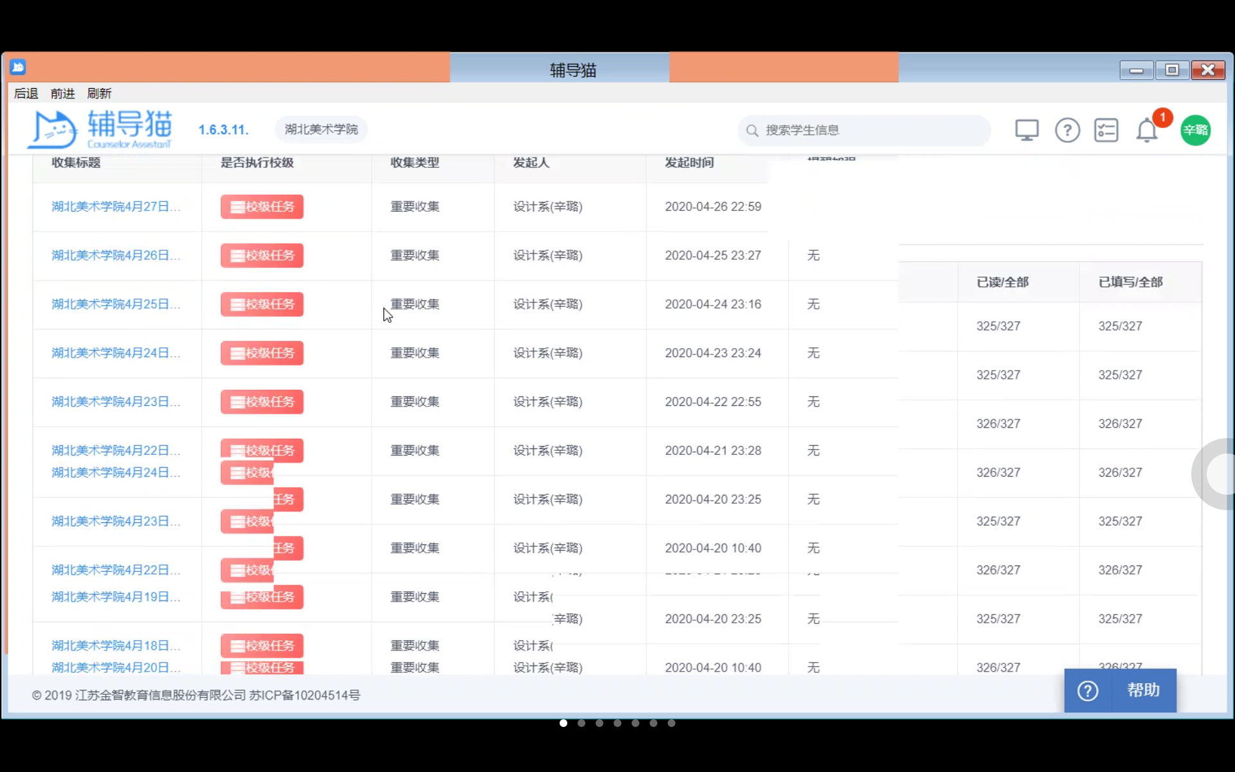Click the 已读/全部 column header

click(x=1002, y=282)
